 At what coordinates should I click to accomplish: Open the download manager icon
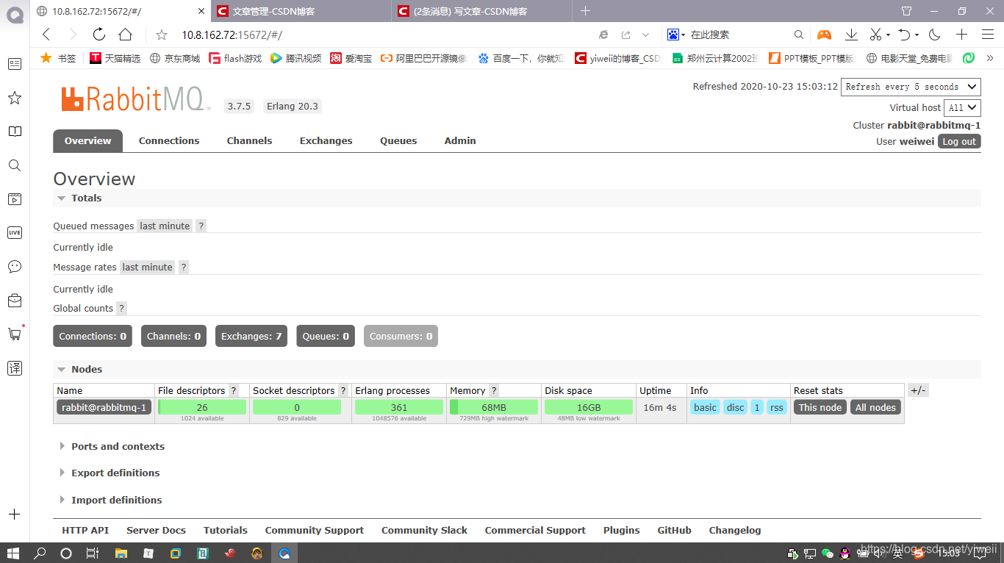click(851, 35)
